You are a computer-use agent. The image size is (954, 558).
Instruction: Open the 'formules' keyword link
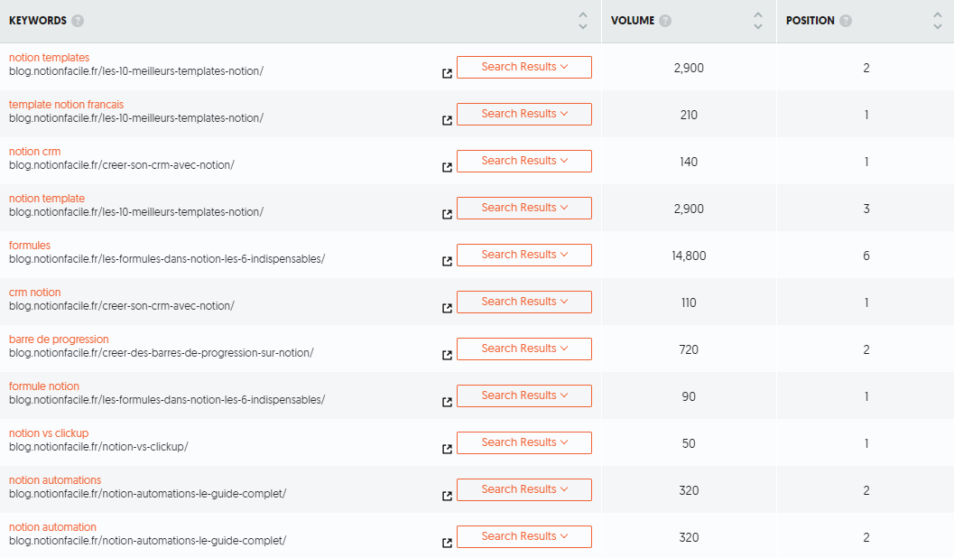[x=30, y=246]
